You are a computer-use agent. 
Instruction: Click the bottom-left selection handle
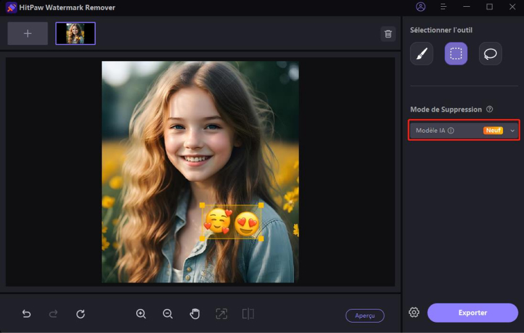pos(202,239)
